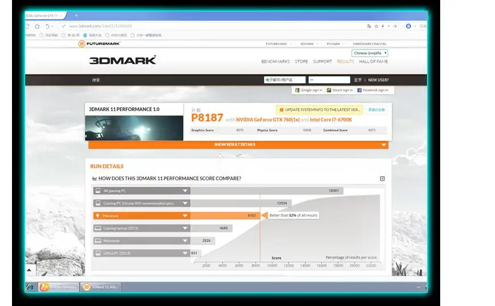Click the search text in the dark bar
This screenshot has width=495, height=306.
pos(96,80)
